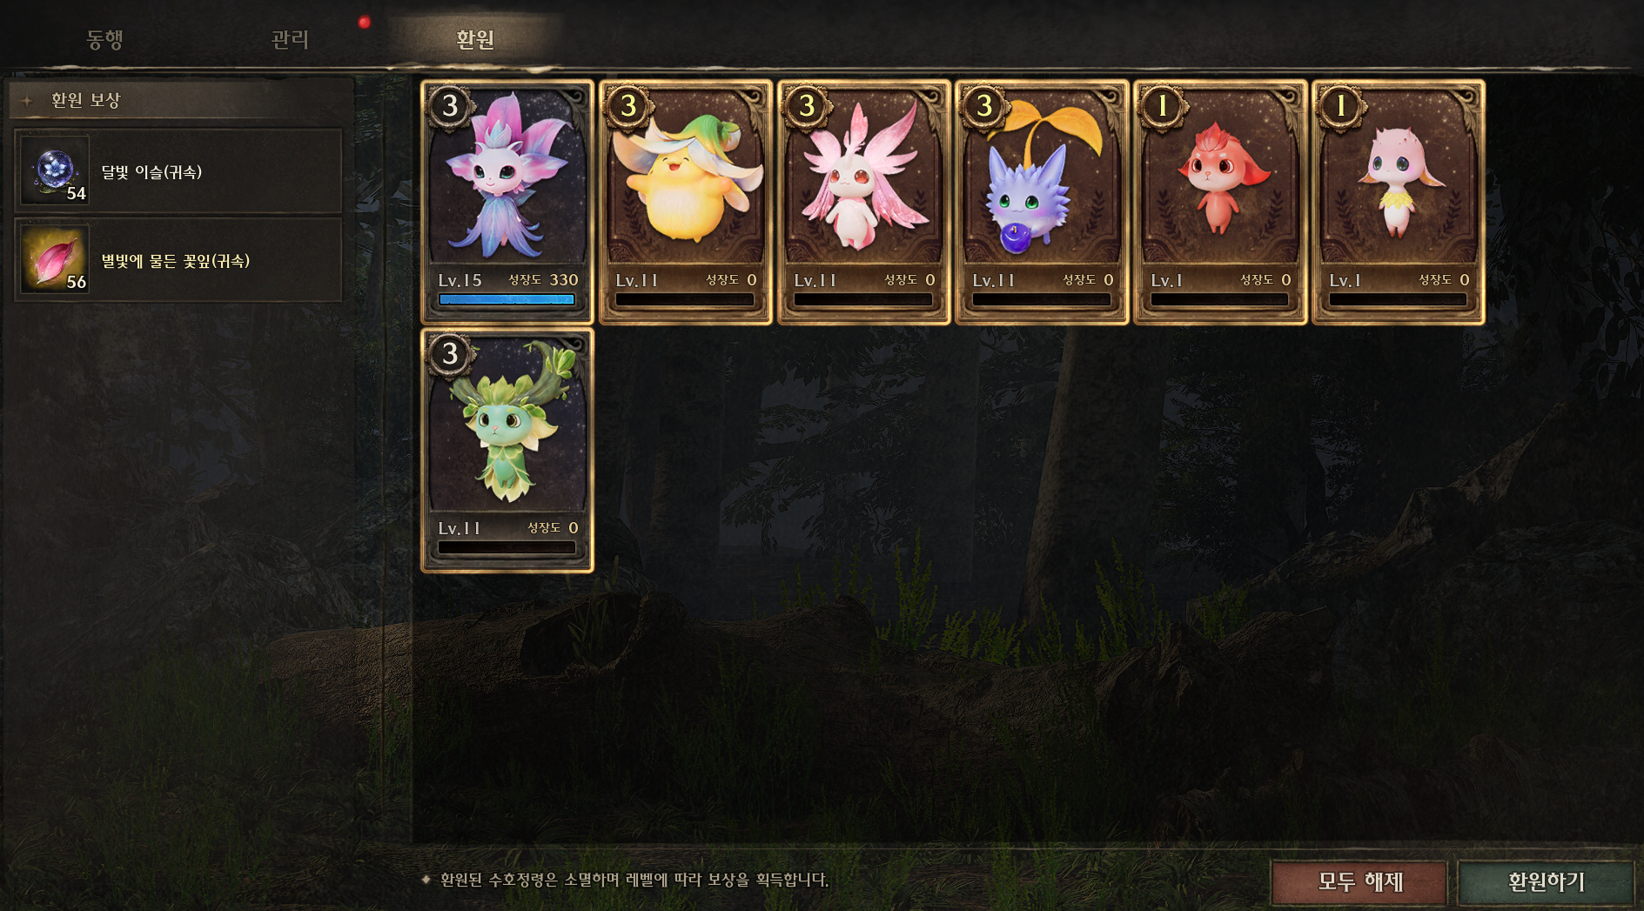Click the 달빛 이슬(귀속) reward row
The height and width of the screenshot is (911, 1644).
click(x=178, y=171)
